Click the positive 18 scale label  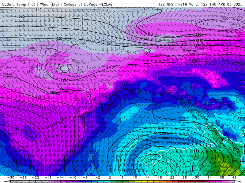pos(160,178)
